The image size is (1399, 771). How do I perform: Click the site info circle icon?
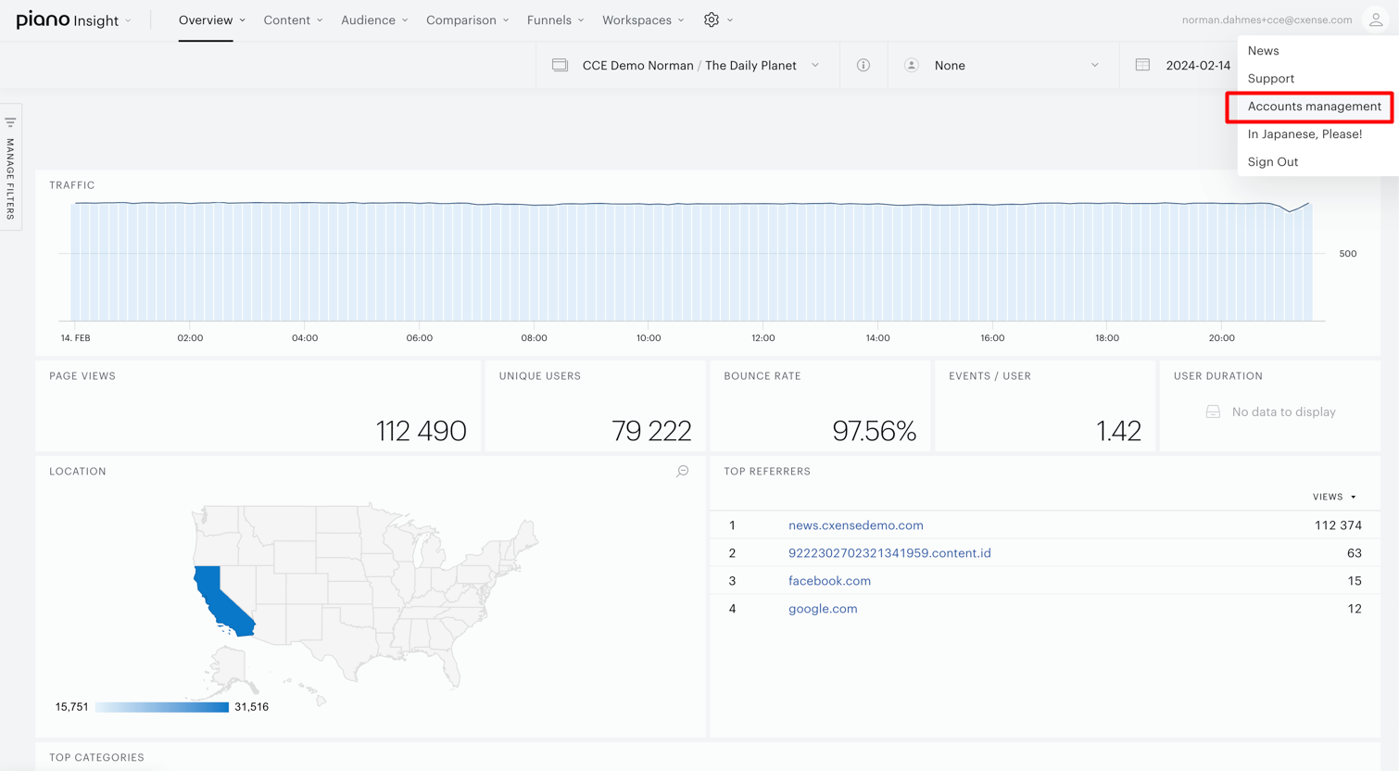[x=863, y=65]
